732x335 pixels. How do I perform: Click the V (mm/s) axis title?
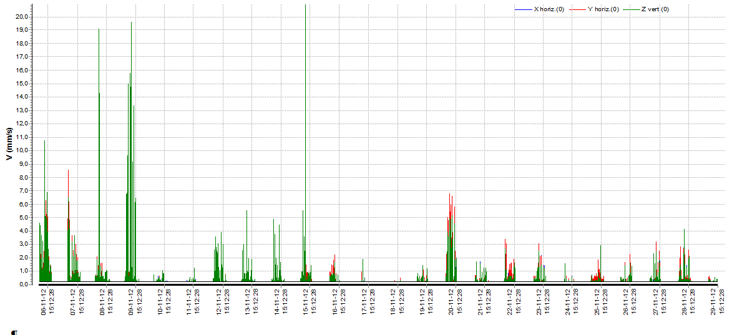click(x=9, y=143)
